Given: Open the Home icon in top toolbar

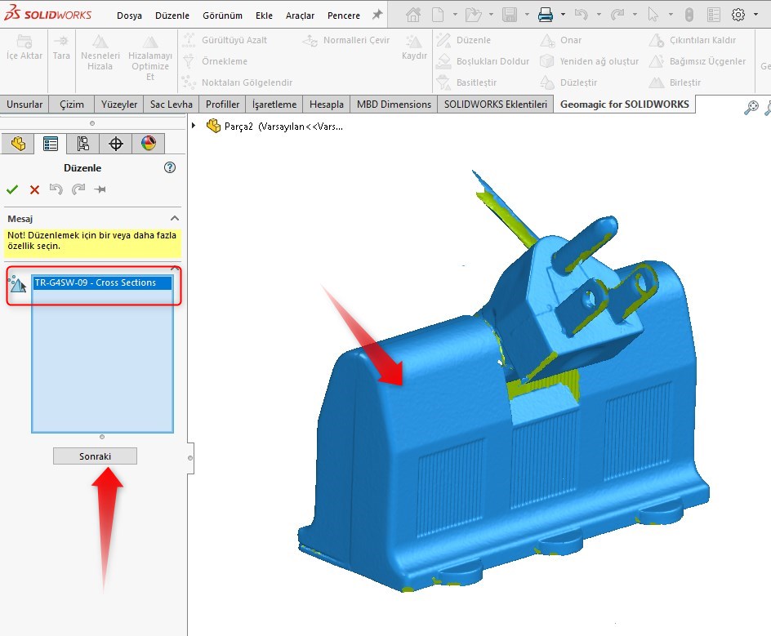Looking at the screenshot, I should (413, 15).
